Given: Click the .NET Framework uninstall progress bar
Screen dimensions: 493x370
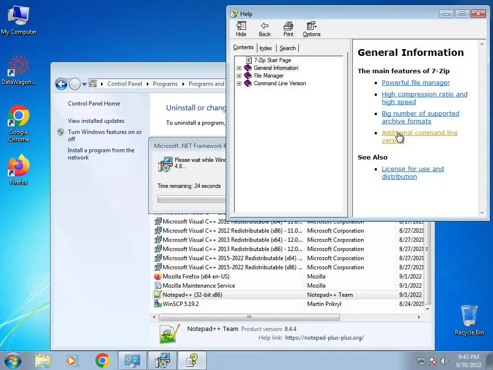Looking at the screenshot, I should click(x=192, y=199).
